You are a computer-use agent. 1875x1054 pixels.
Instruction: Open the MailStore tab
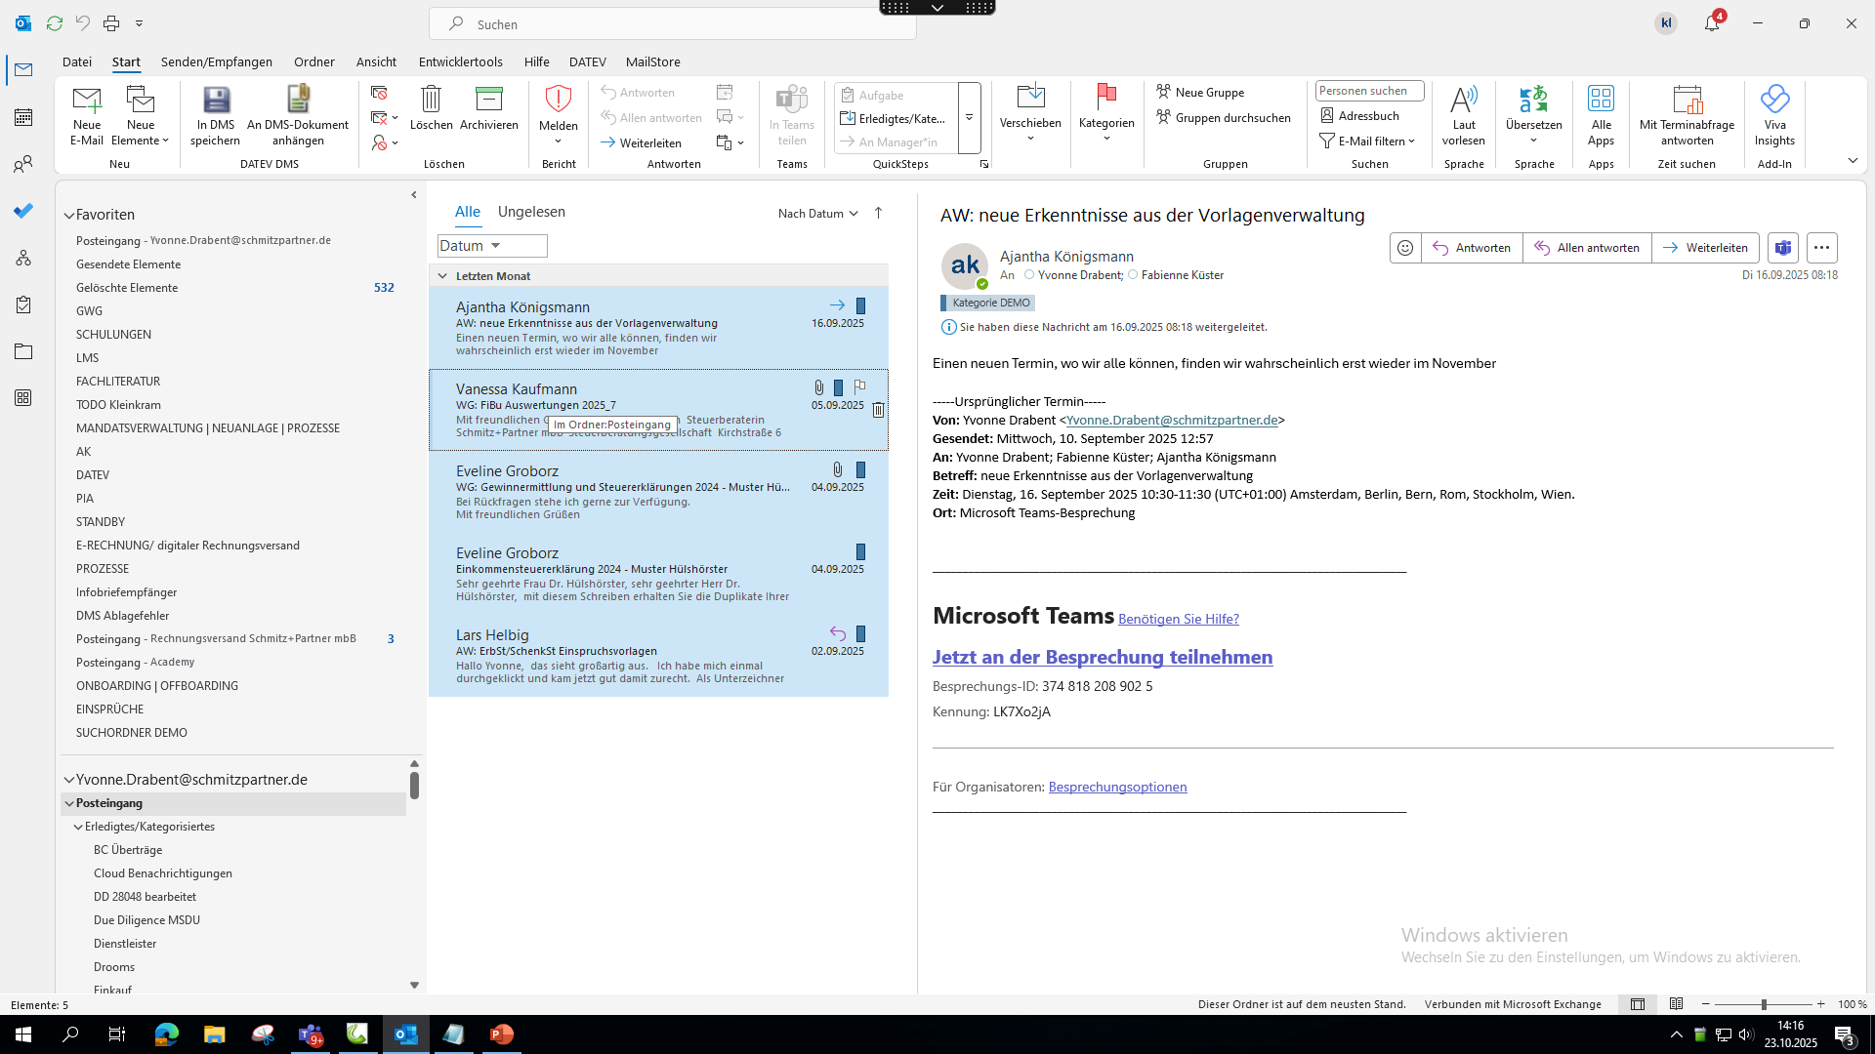pyautogui.click(x=653, y=61)
